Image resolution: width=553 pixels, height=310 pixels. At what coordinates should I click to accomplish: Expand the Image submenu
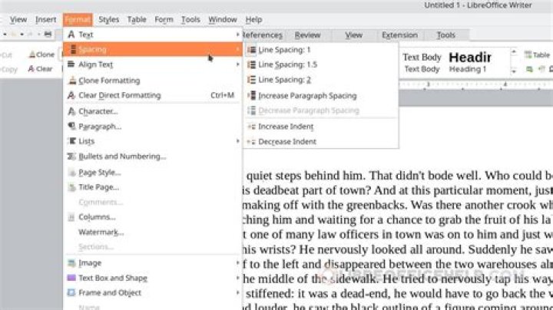153,263
